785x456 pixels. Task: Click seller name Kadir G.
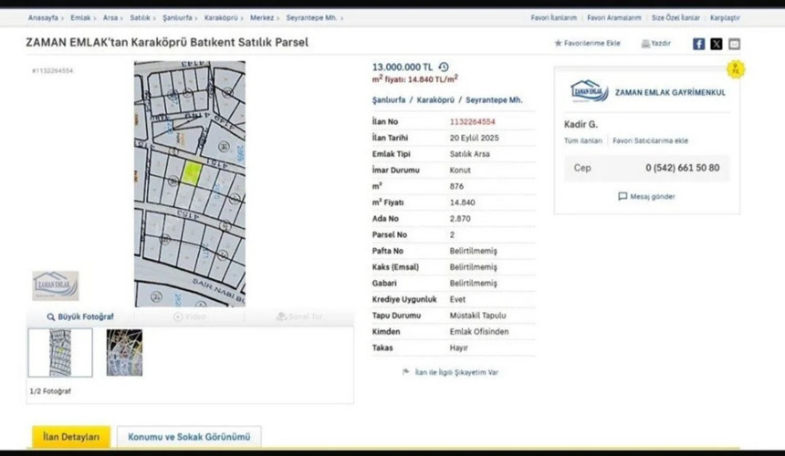[x=581, y=125]
